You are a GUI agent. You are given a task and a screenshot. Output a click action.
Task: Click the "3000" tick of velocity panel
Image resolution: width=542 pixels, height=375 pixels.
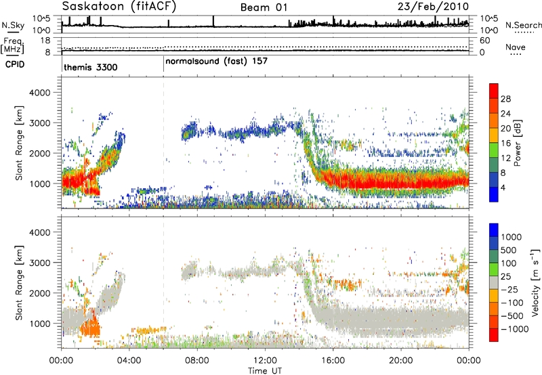(39, 263)
